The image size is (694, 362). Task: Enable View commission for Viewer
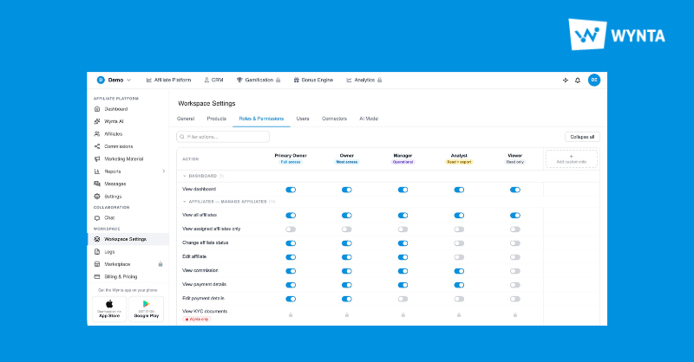click(x=515, y=271)
